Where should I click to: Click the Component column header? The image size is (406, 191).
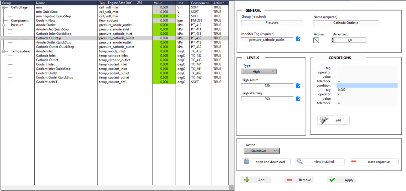[200, 3]
